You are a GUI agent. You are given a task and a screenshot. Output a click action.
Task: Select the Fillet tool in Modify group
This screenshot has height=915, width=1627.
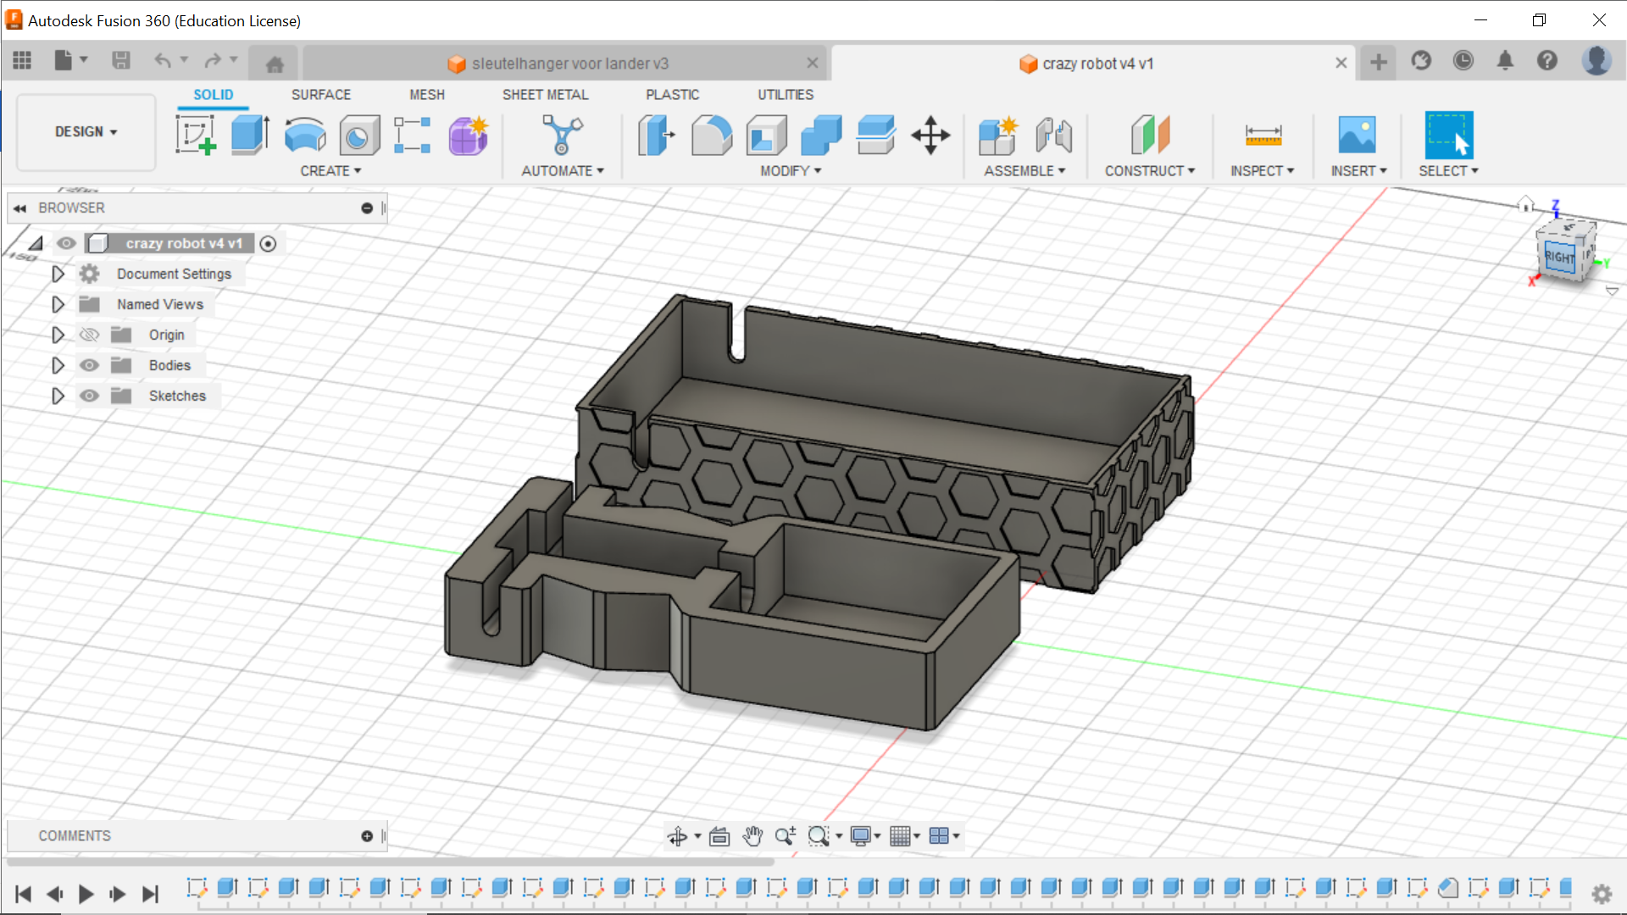tap(711, 136)
